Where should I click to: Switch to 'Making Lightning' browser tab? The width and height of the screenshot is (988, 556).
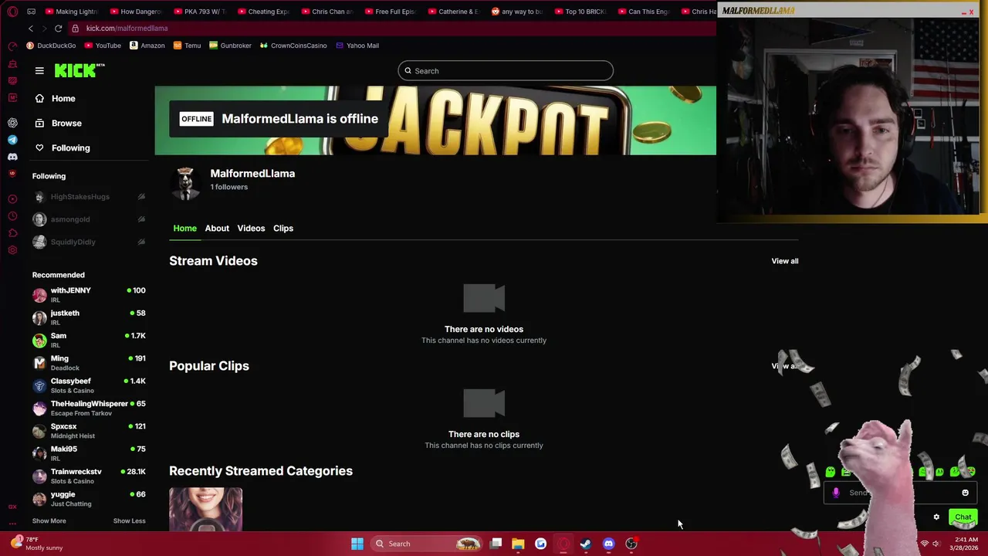(x=71, y=12)
